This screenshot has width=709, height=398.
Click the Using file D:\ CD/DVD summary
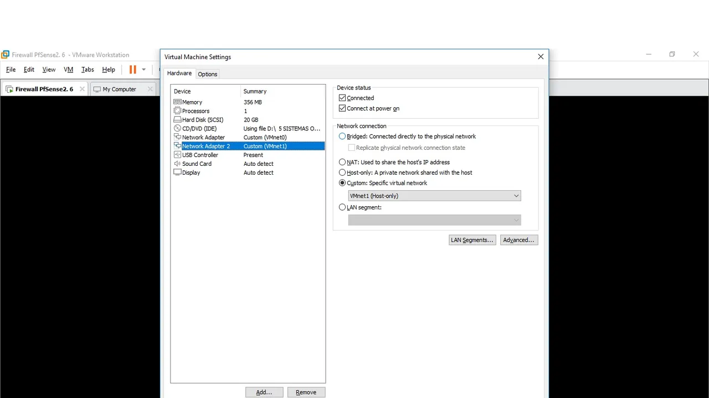coord(282,129)
